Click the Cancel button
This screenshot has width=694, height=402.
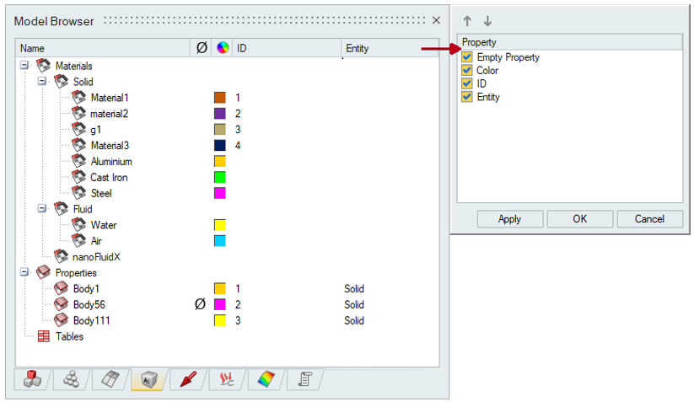tap(650, 219)
